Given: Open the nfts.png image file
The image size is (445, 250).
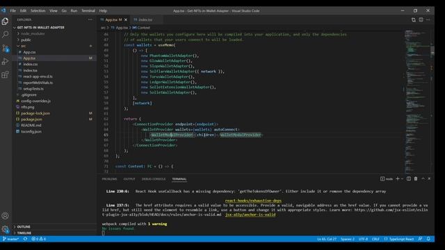Looking at the screenshot, I should (x=28, y=107).
